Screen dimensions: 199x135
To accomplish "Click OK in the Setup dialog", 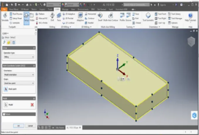I will pyautogui.click(x=18, y=126).
